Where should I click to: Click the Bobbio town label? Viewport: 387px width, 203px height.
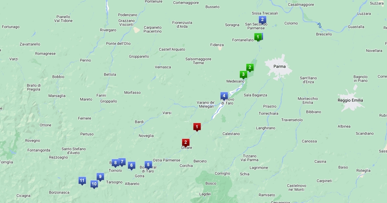point(58,77)
